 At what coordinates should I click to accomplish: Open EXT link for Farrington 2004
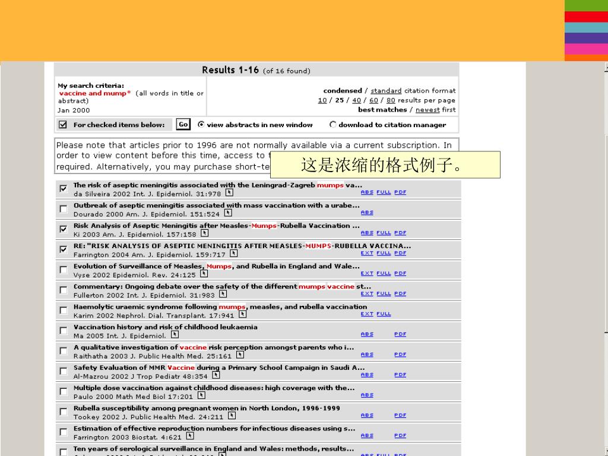pyautogui.click(x=367, y=253)
